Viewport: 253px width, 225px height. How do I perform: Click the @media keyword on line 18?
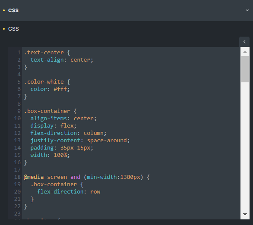pos(34,177)
